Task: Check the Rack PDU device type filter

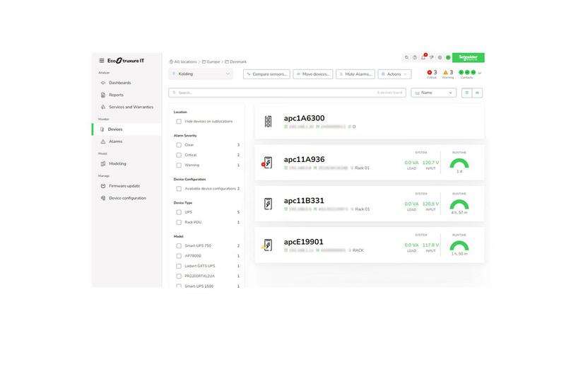Action: point(179,222)
